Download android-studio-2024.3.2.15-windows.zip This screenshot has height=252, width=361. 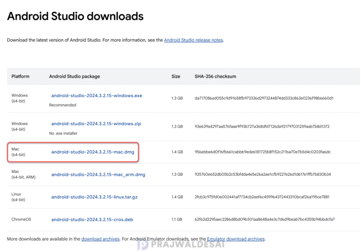pos(96,124)
